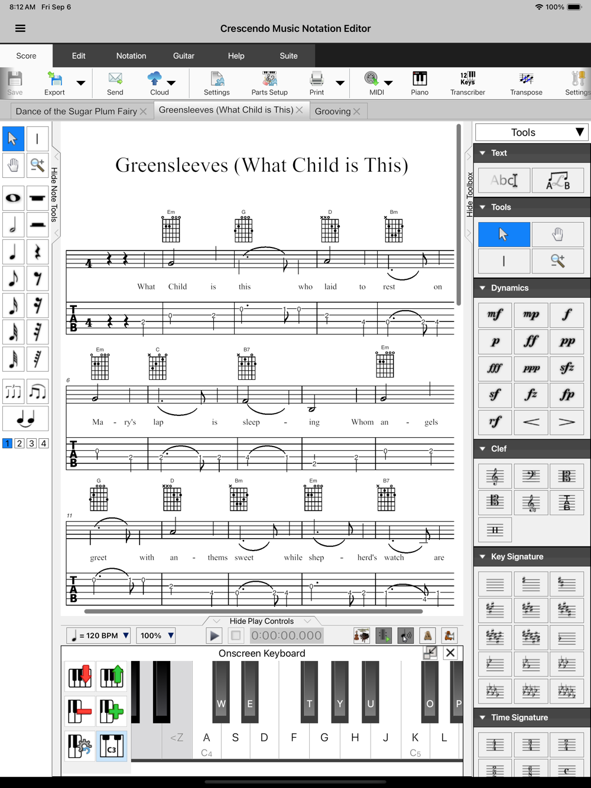Image resolution: width=591 pixels, height=788 pixels.
Task: Select the quarter note tool
Action: click(14, 252)
